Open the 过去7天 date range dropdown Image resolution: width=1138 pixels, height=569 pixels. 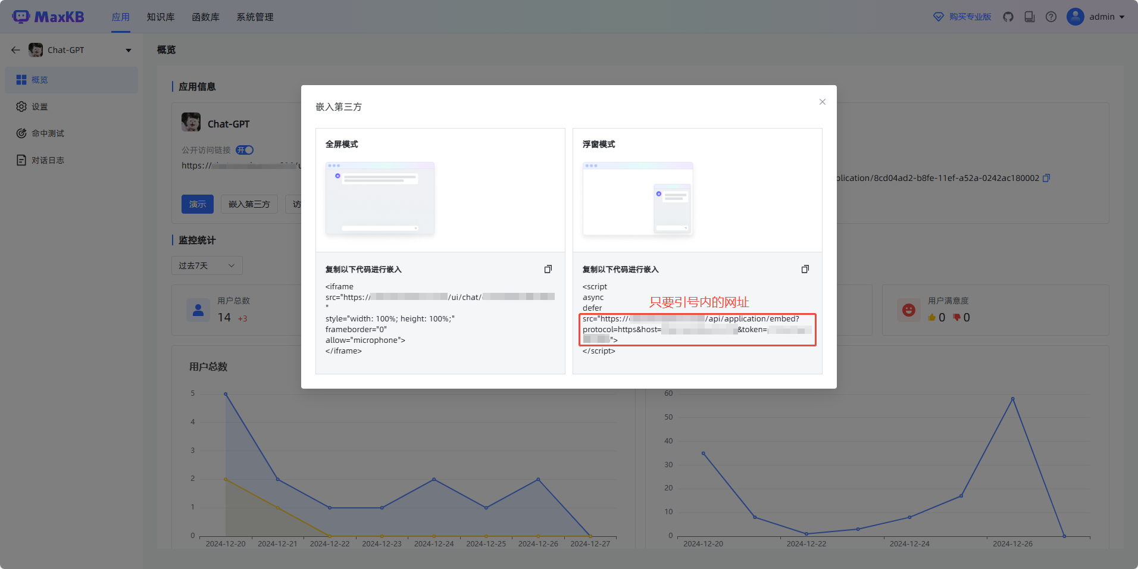click(x=207, y=265)
